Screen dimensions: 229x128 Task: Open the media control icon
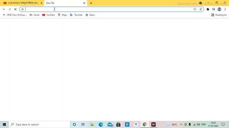(x=214, y=9)
